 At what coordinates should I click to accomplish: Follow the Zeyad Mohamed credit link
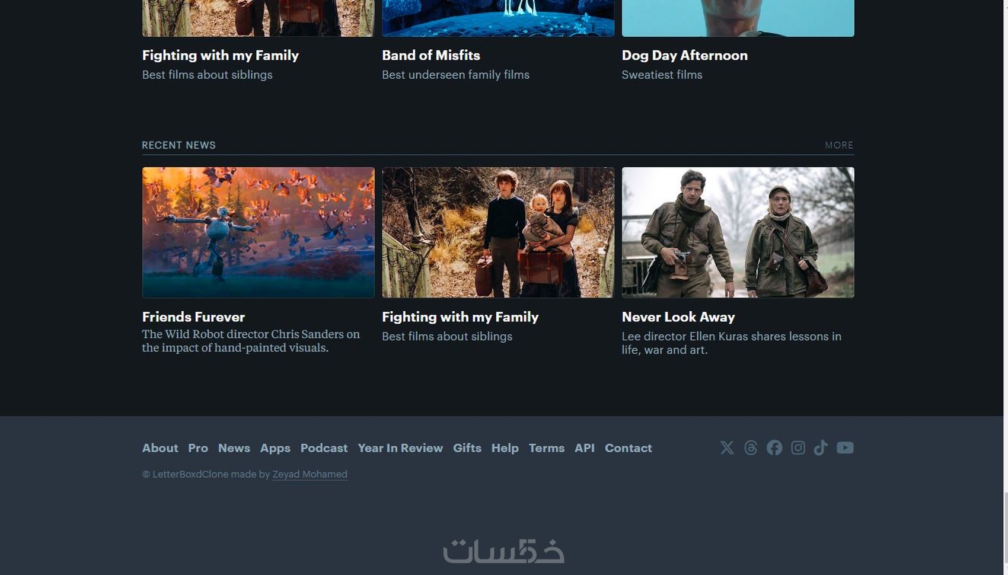click(310, 474)
